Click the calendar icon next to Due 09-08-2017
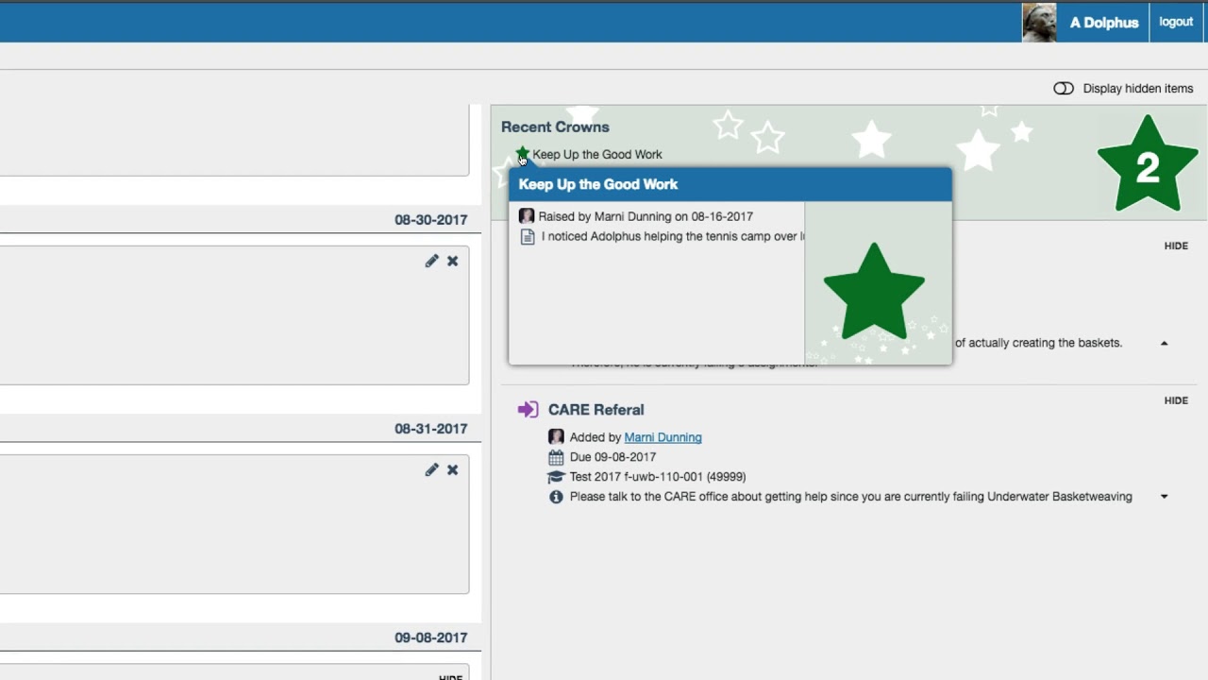The width and height of the screenshot is (1208, 680). (x=556, y=457)
